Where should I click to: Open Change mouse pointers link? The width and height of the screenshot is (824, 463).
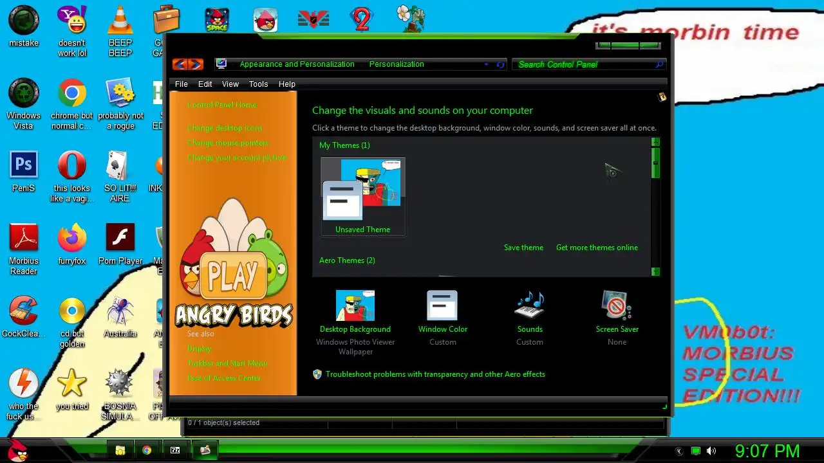coord(228,143)
